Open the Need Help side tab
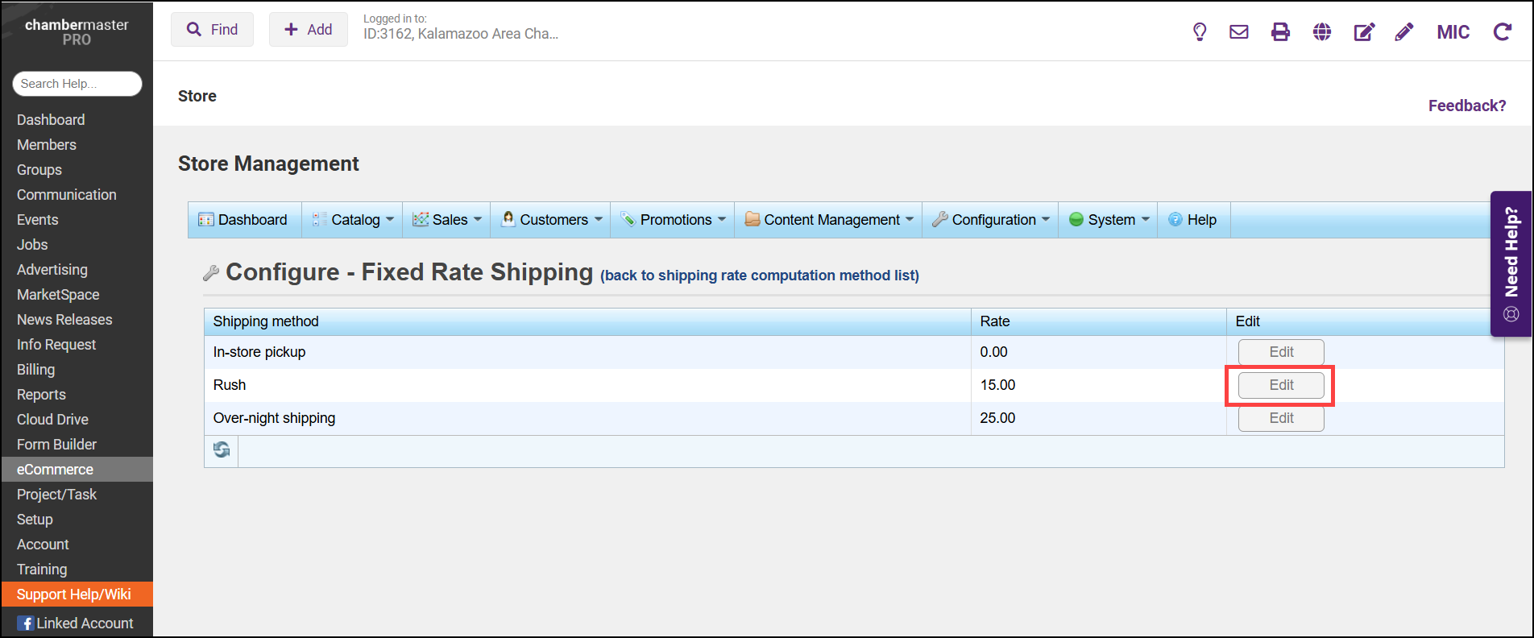 coord(1511,263)
